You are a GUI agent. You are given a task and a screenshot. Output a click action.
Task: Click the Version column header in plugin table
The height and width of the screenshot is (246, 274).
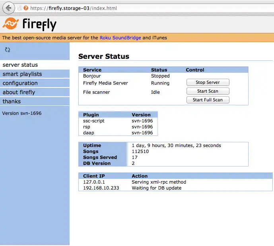click(141, 115)
